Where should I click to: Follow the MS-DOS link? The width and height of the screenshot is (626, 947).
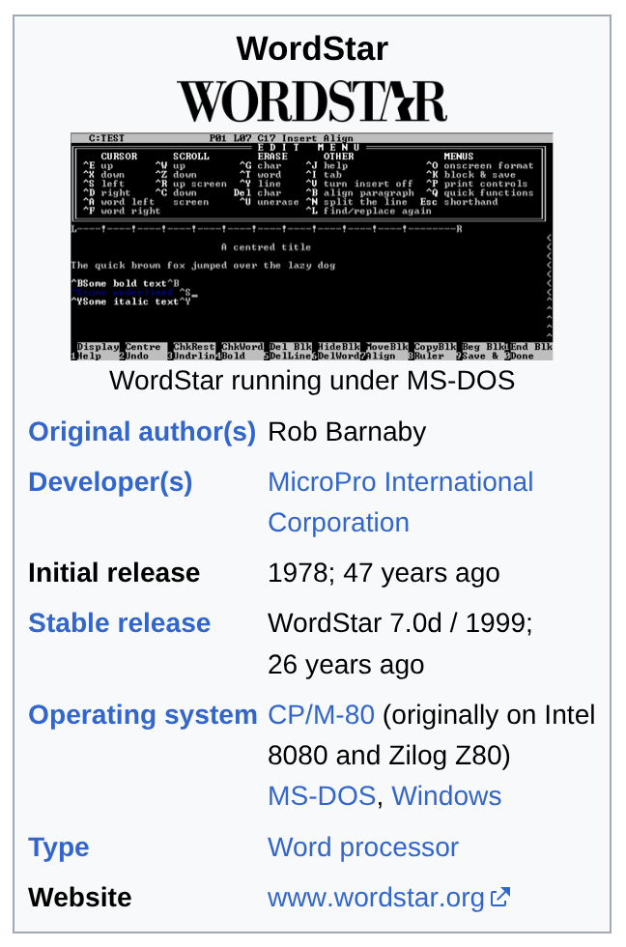(x=322, y=796)
